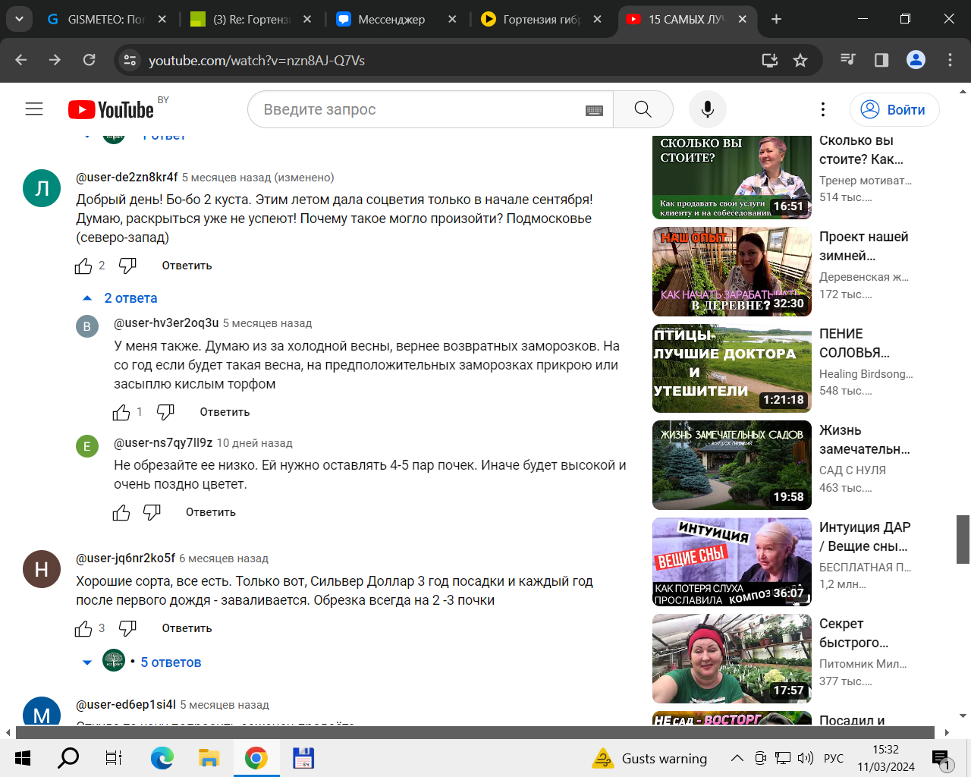Click the page vertical scrollbar thumb

pyautogui.click(x=963, y=539)
